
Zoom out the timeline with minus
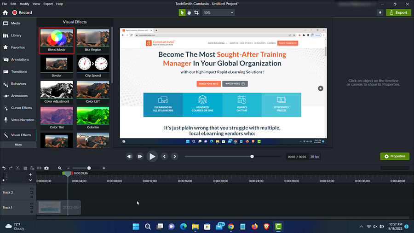point(69,168)
